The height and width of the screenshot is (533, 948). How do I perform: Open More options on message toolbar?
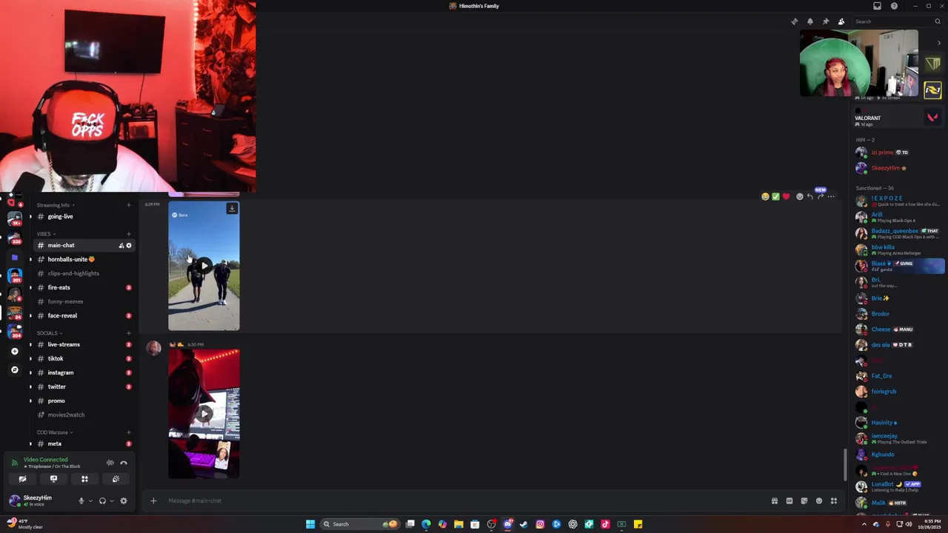(x=831, y=196)
